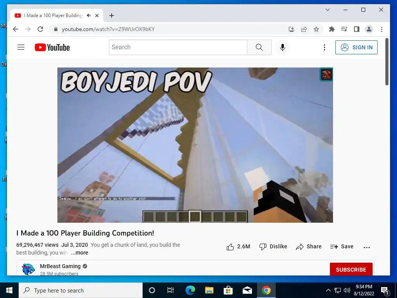Screen dimensions: 397x298
Task: Click the video player to pause
Action: point(195,145)
